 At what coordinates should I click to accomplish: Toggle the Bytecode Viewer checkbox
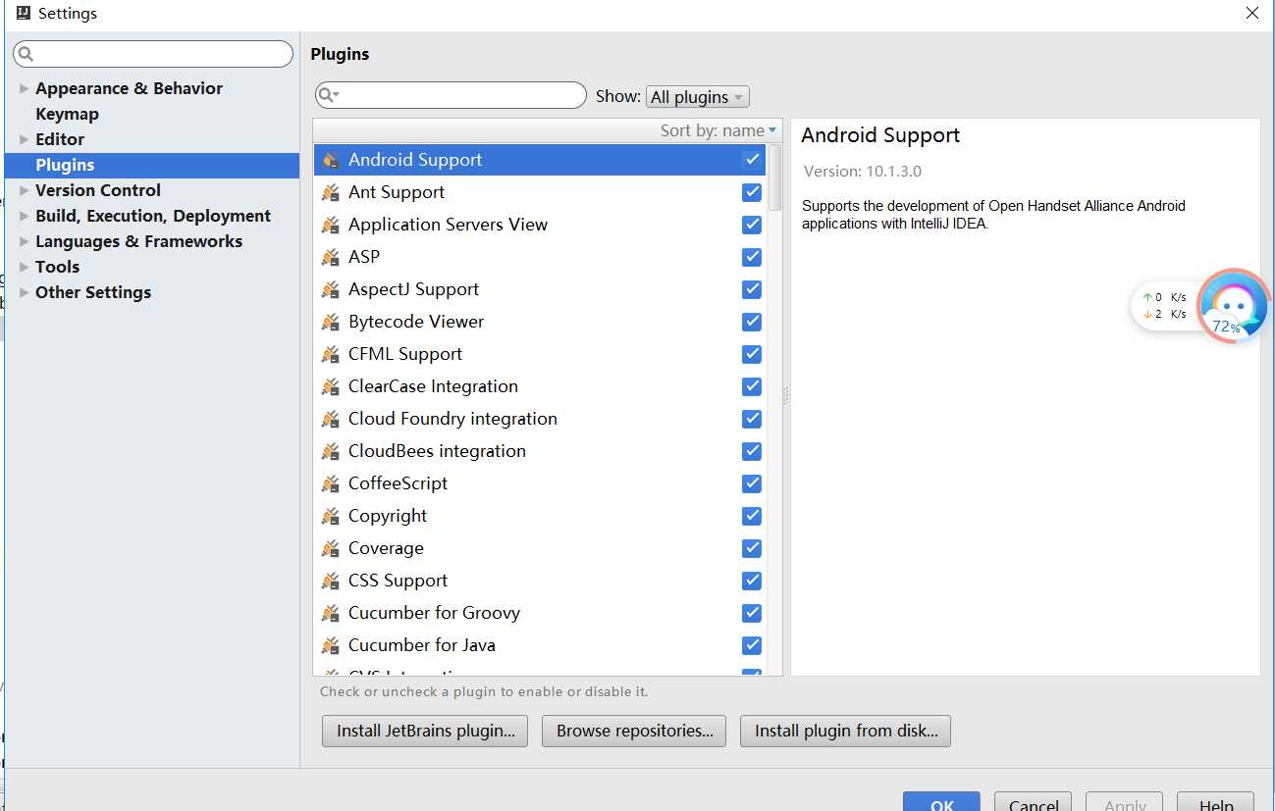coord(752,322)
